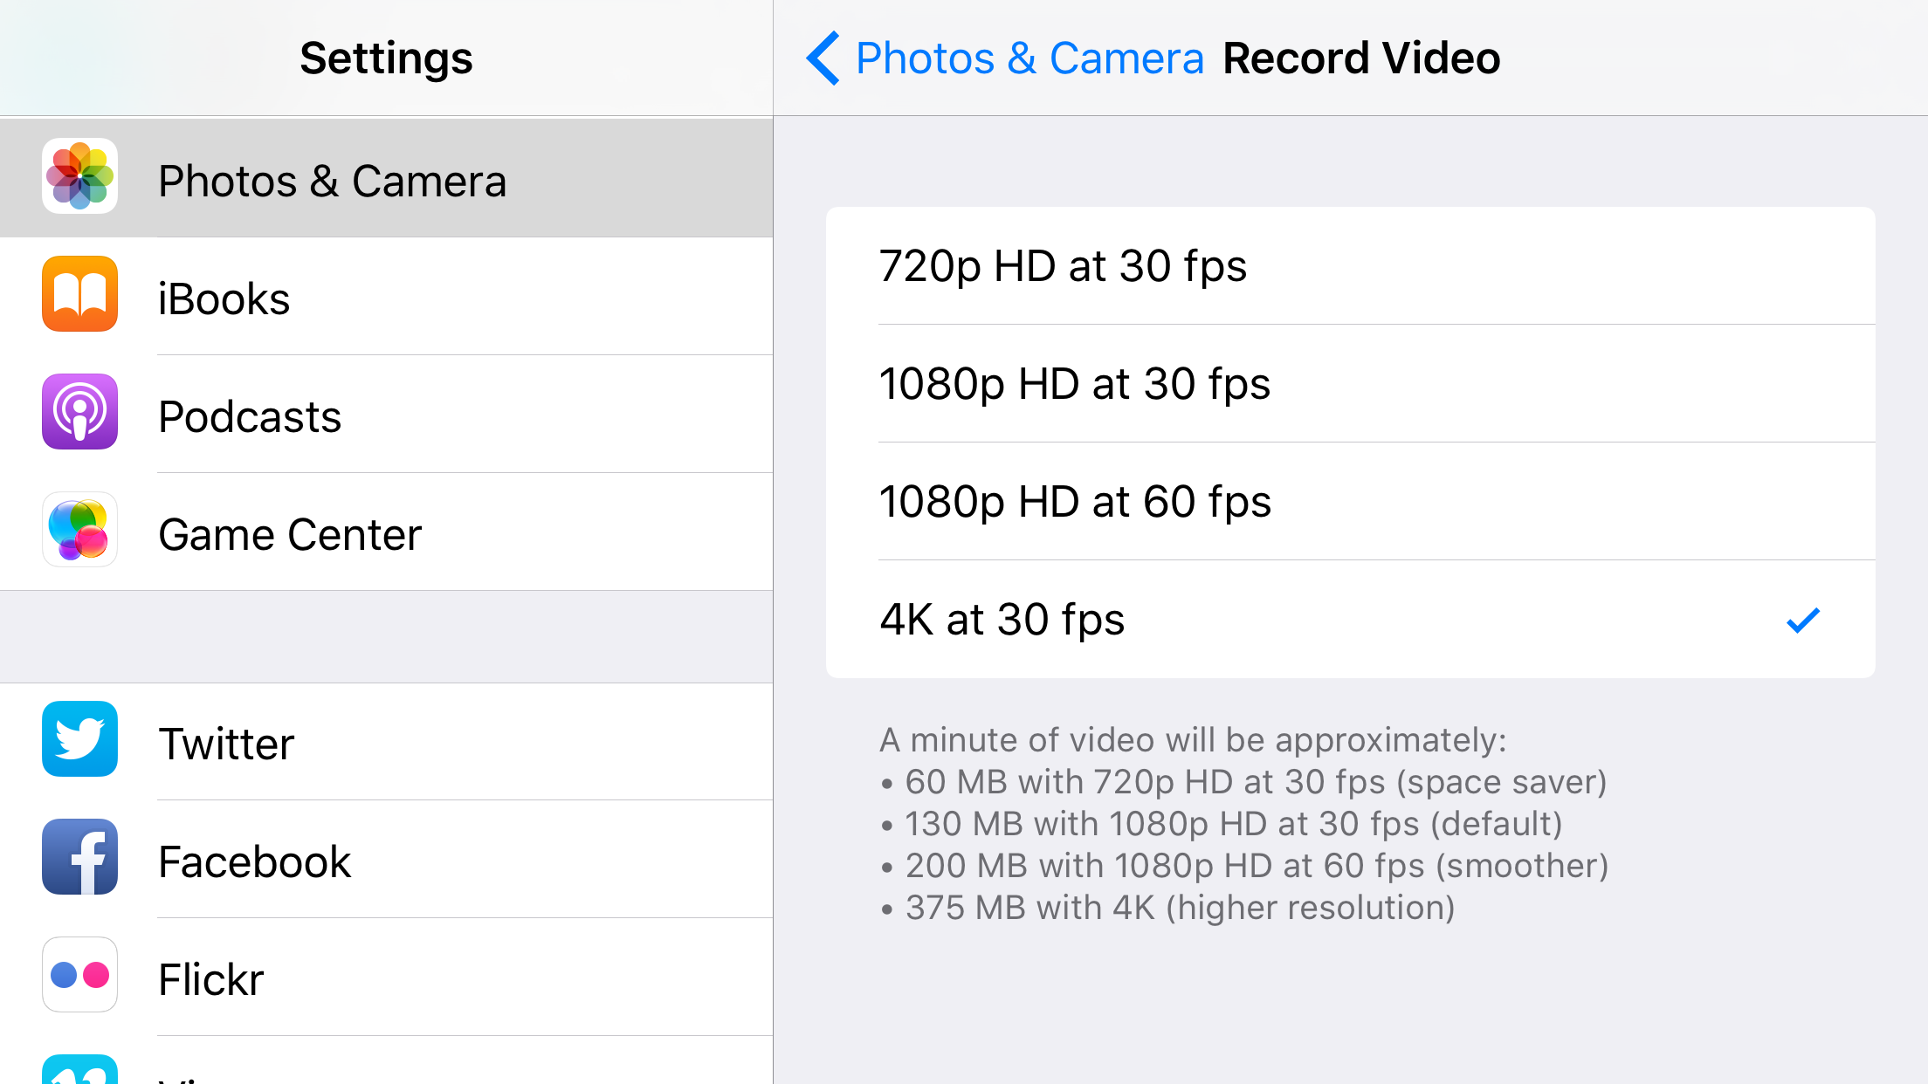1928x1084 pixels.
Task: Tap the Record Video page title
Action: [1361, 58]
